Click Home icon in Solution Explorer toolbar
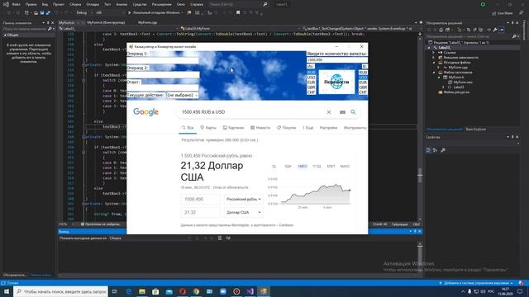The image size is (529, 297). pos(441,30)
